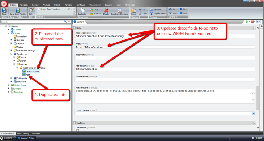Image resolution: width=264 pixels, height=141 pixels.
Task: Collapse the Layout tree node
Action: tap(9, 33)
